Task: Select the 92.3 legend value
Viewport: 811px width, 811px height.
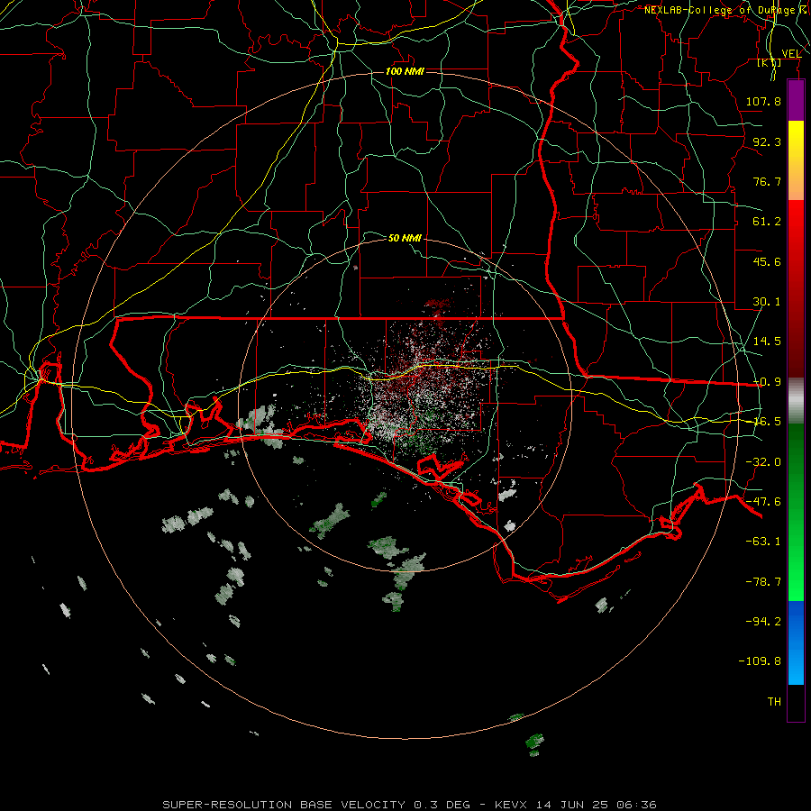Action: pyautogui.click(x=767, y=141)
